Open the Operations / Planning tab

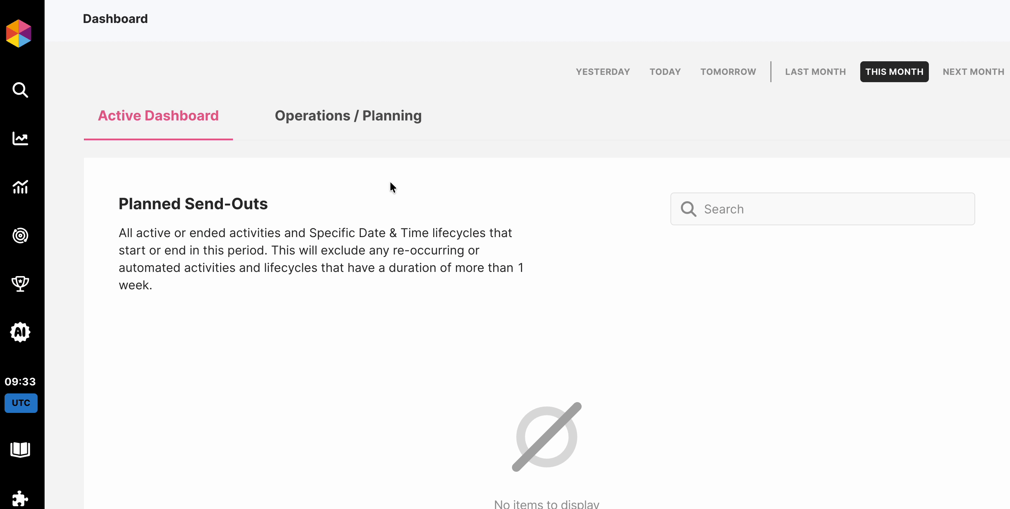348,116
